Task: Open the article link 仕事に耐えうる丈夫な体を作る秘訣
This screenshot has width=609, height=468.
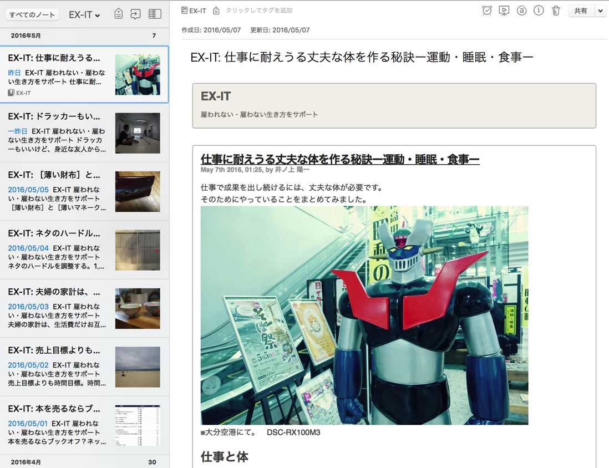Action: tap(340, 159)
